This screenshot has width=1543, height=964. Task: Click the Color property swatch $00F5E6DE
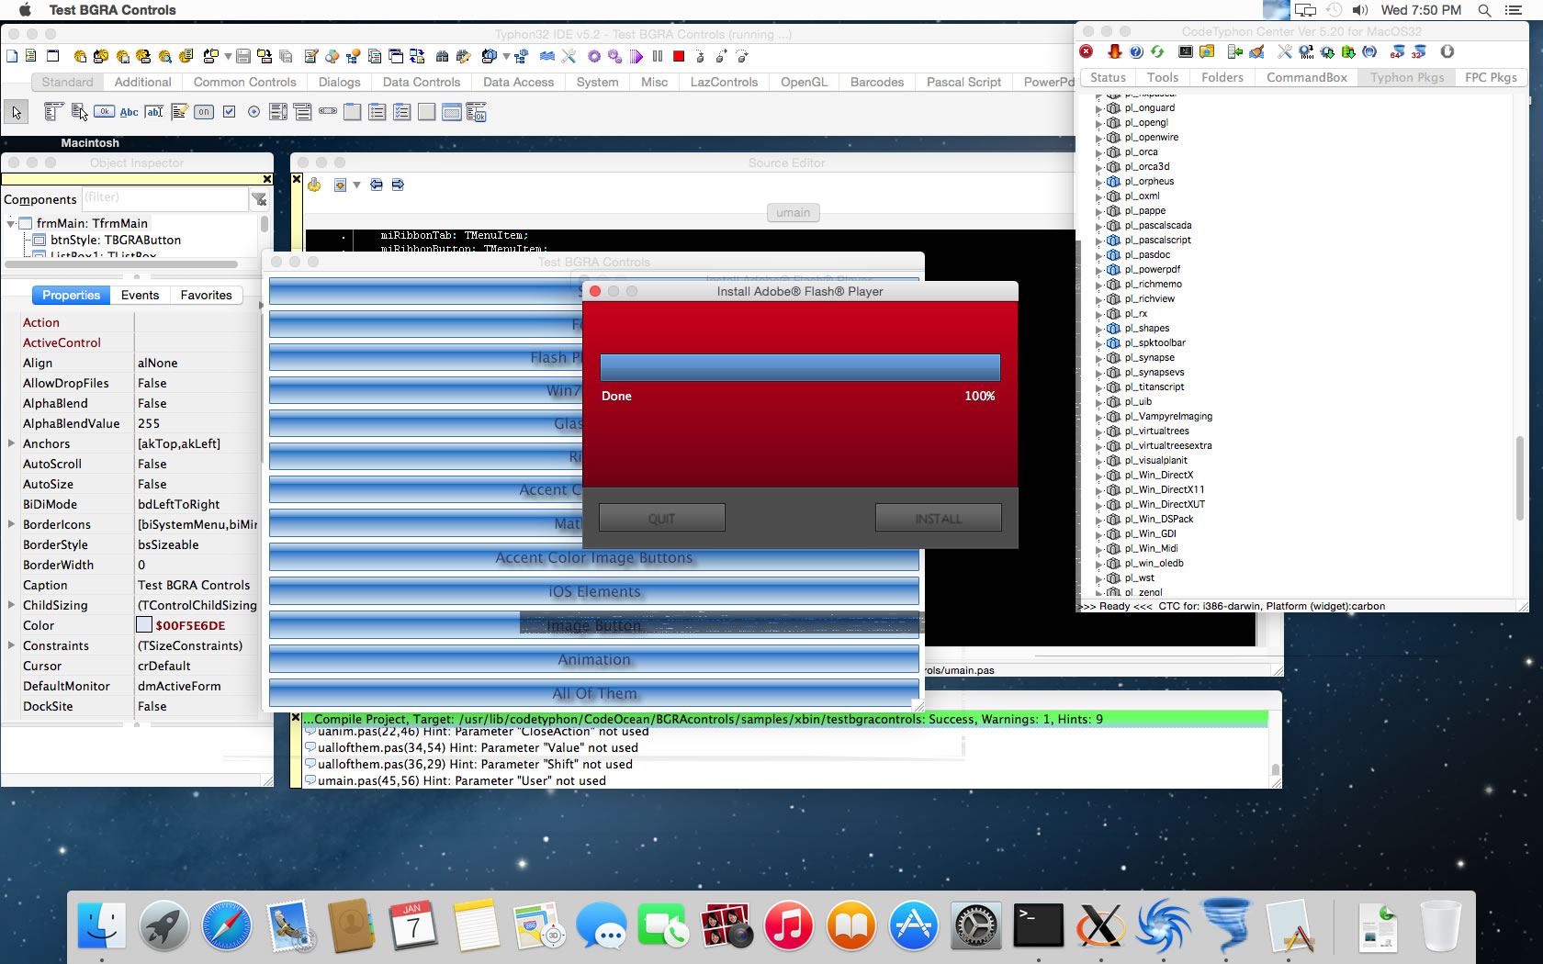click(x=144, y=625)
